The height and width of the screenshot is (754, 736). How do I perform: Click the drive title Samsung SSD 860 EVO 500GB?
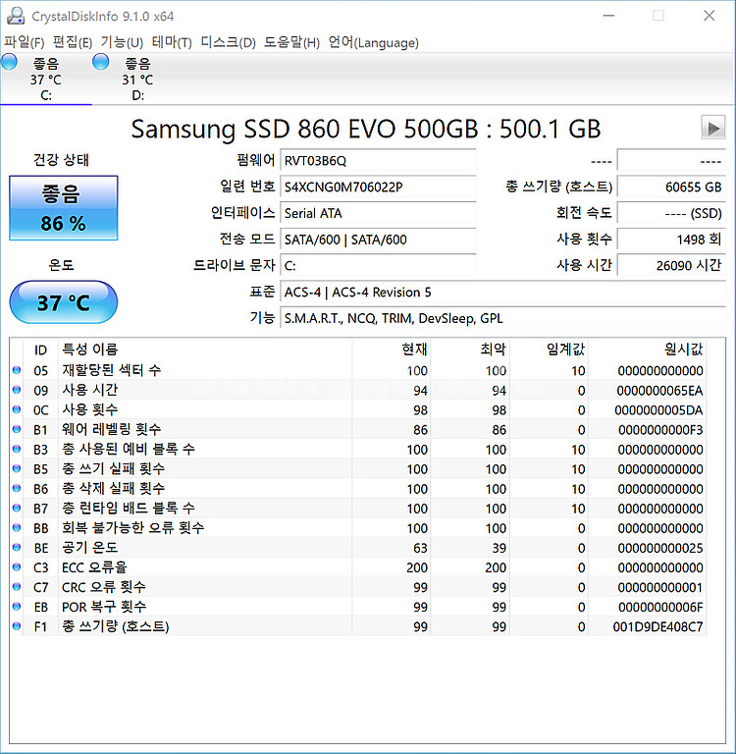305,129
